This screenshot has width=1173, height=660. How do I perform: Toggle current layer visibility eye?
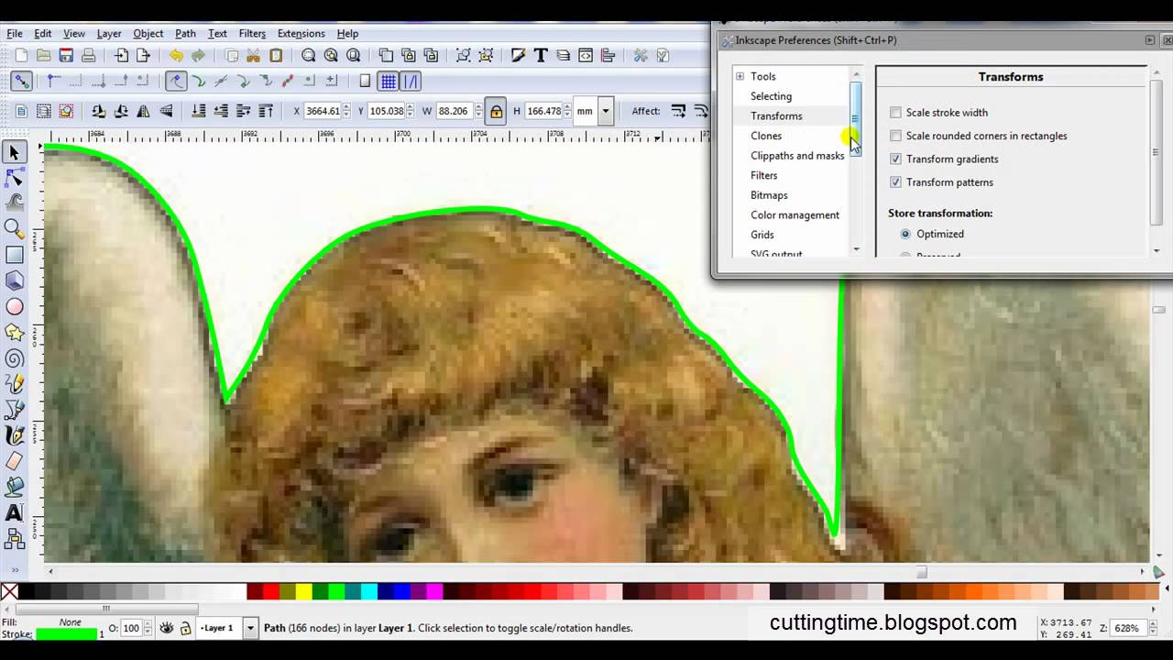point(167,628)
